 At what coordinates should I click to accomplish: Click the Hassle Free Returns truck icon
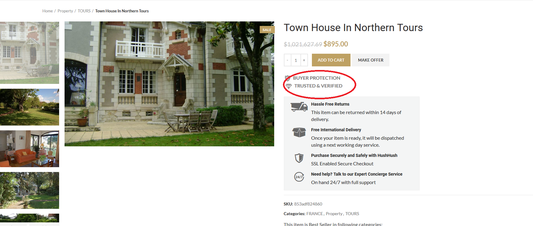(299, 107)
